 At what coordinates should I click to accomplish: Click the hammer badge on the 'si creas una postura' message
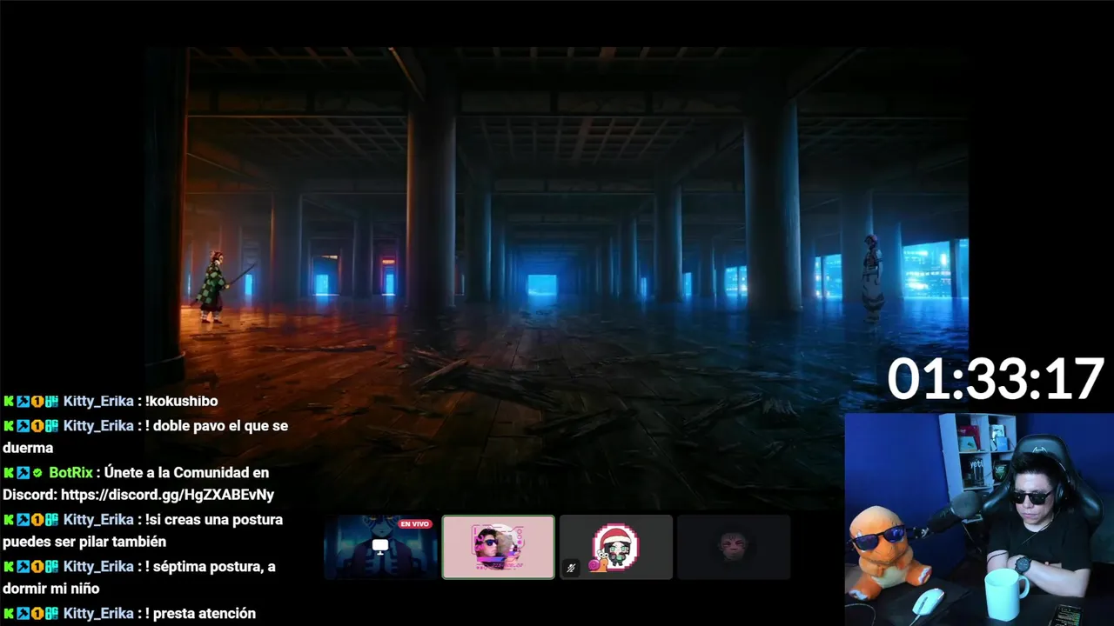[23, 520]
